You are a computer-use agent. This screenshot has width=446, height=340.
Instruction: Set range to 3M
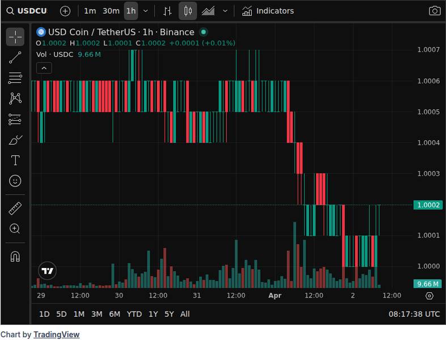[x=97, y=314]
